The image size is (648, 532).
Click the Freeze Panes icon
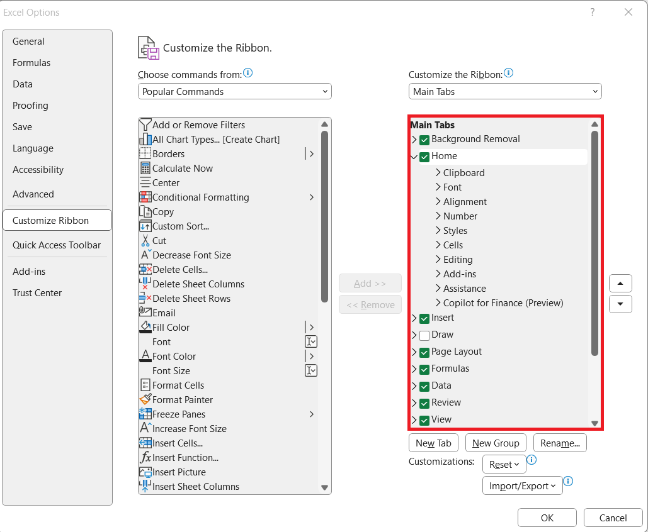[145, 414]
